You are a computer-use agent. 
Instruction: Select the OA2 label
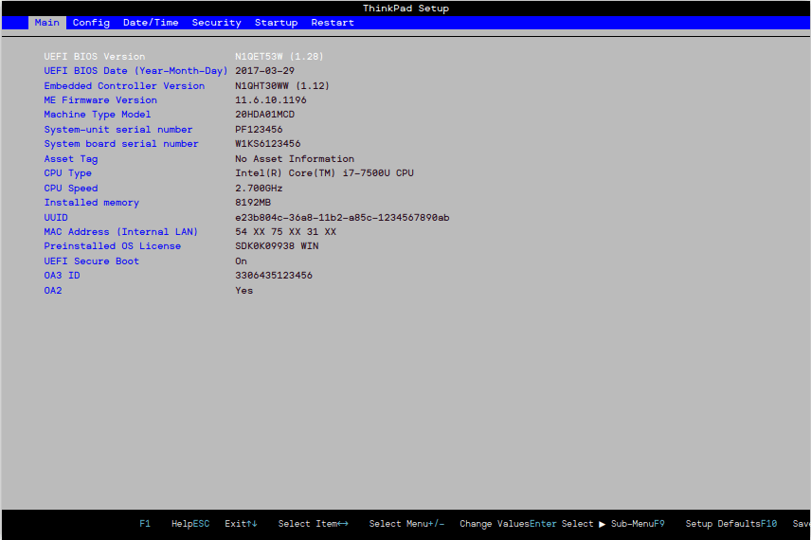coord(53,291)
